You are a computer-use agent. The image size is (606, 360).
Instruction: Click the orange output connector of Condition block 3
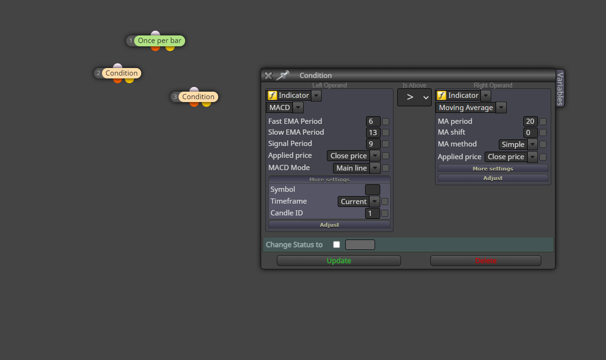click(x=194, y=104)
